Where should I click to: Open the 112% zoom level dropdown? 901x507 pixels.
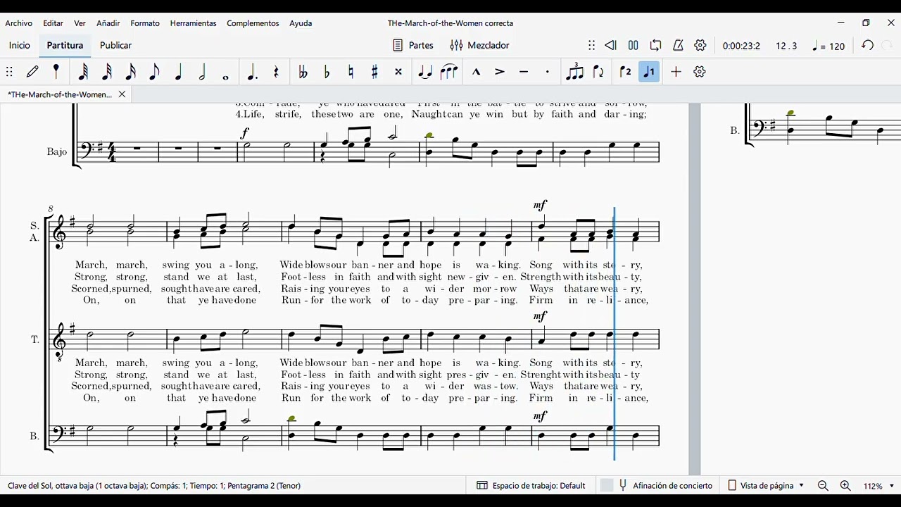click(x=879, y=486)
